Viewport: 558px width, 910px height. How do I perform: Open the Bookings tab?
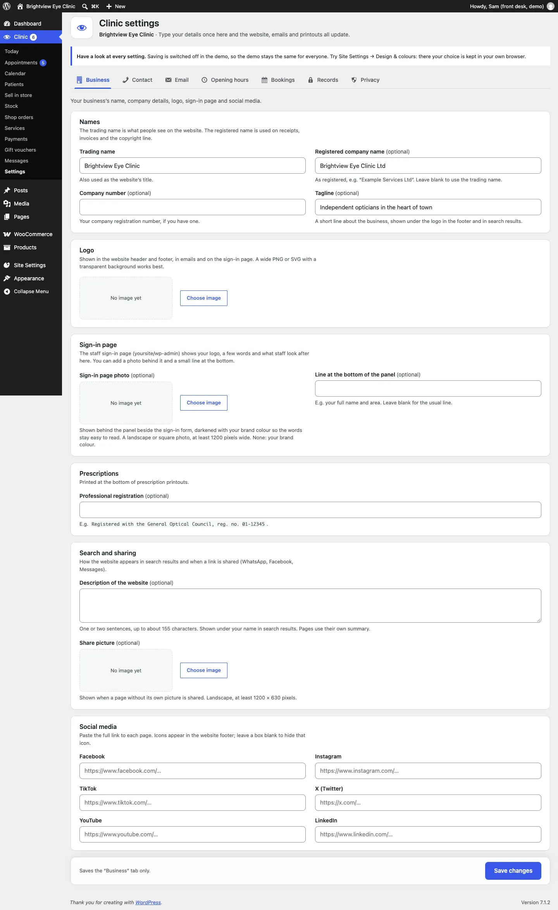click(x=278, y=80)
